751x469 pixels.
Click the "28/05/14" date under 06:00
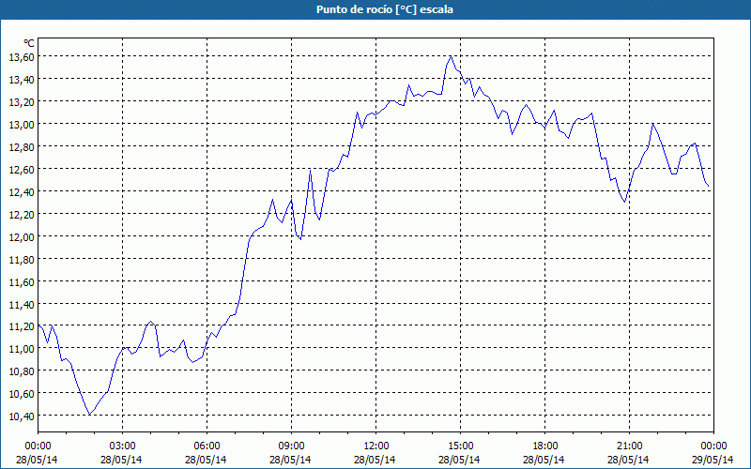tap(206, 460)
